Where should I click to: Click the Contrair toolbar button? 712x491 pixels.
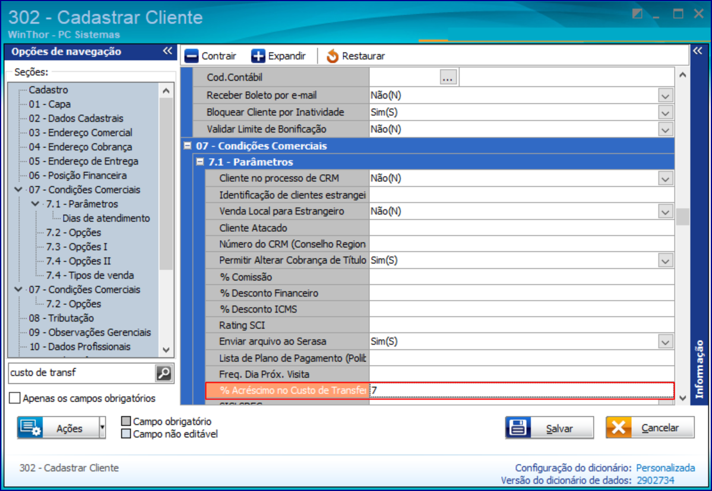tap(211, 56)
